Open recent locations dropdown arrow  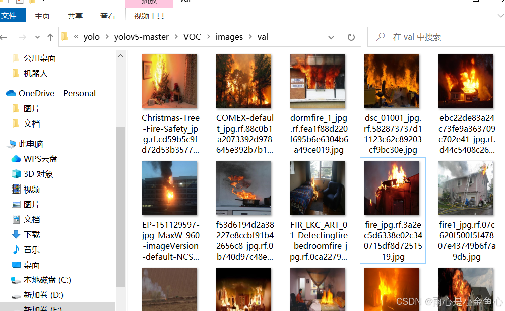pyautogui.click(x=38, y=37)
